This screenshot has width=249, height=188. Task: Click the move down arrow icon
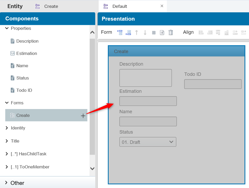coord(145,32)
